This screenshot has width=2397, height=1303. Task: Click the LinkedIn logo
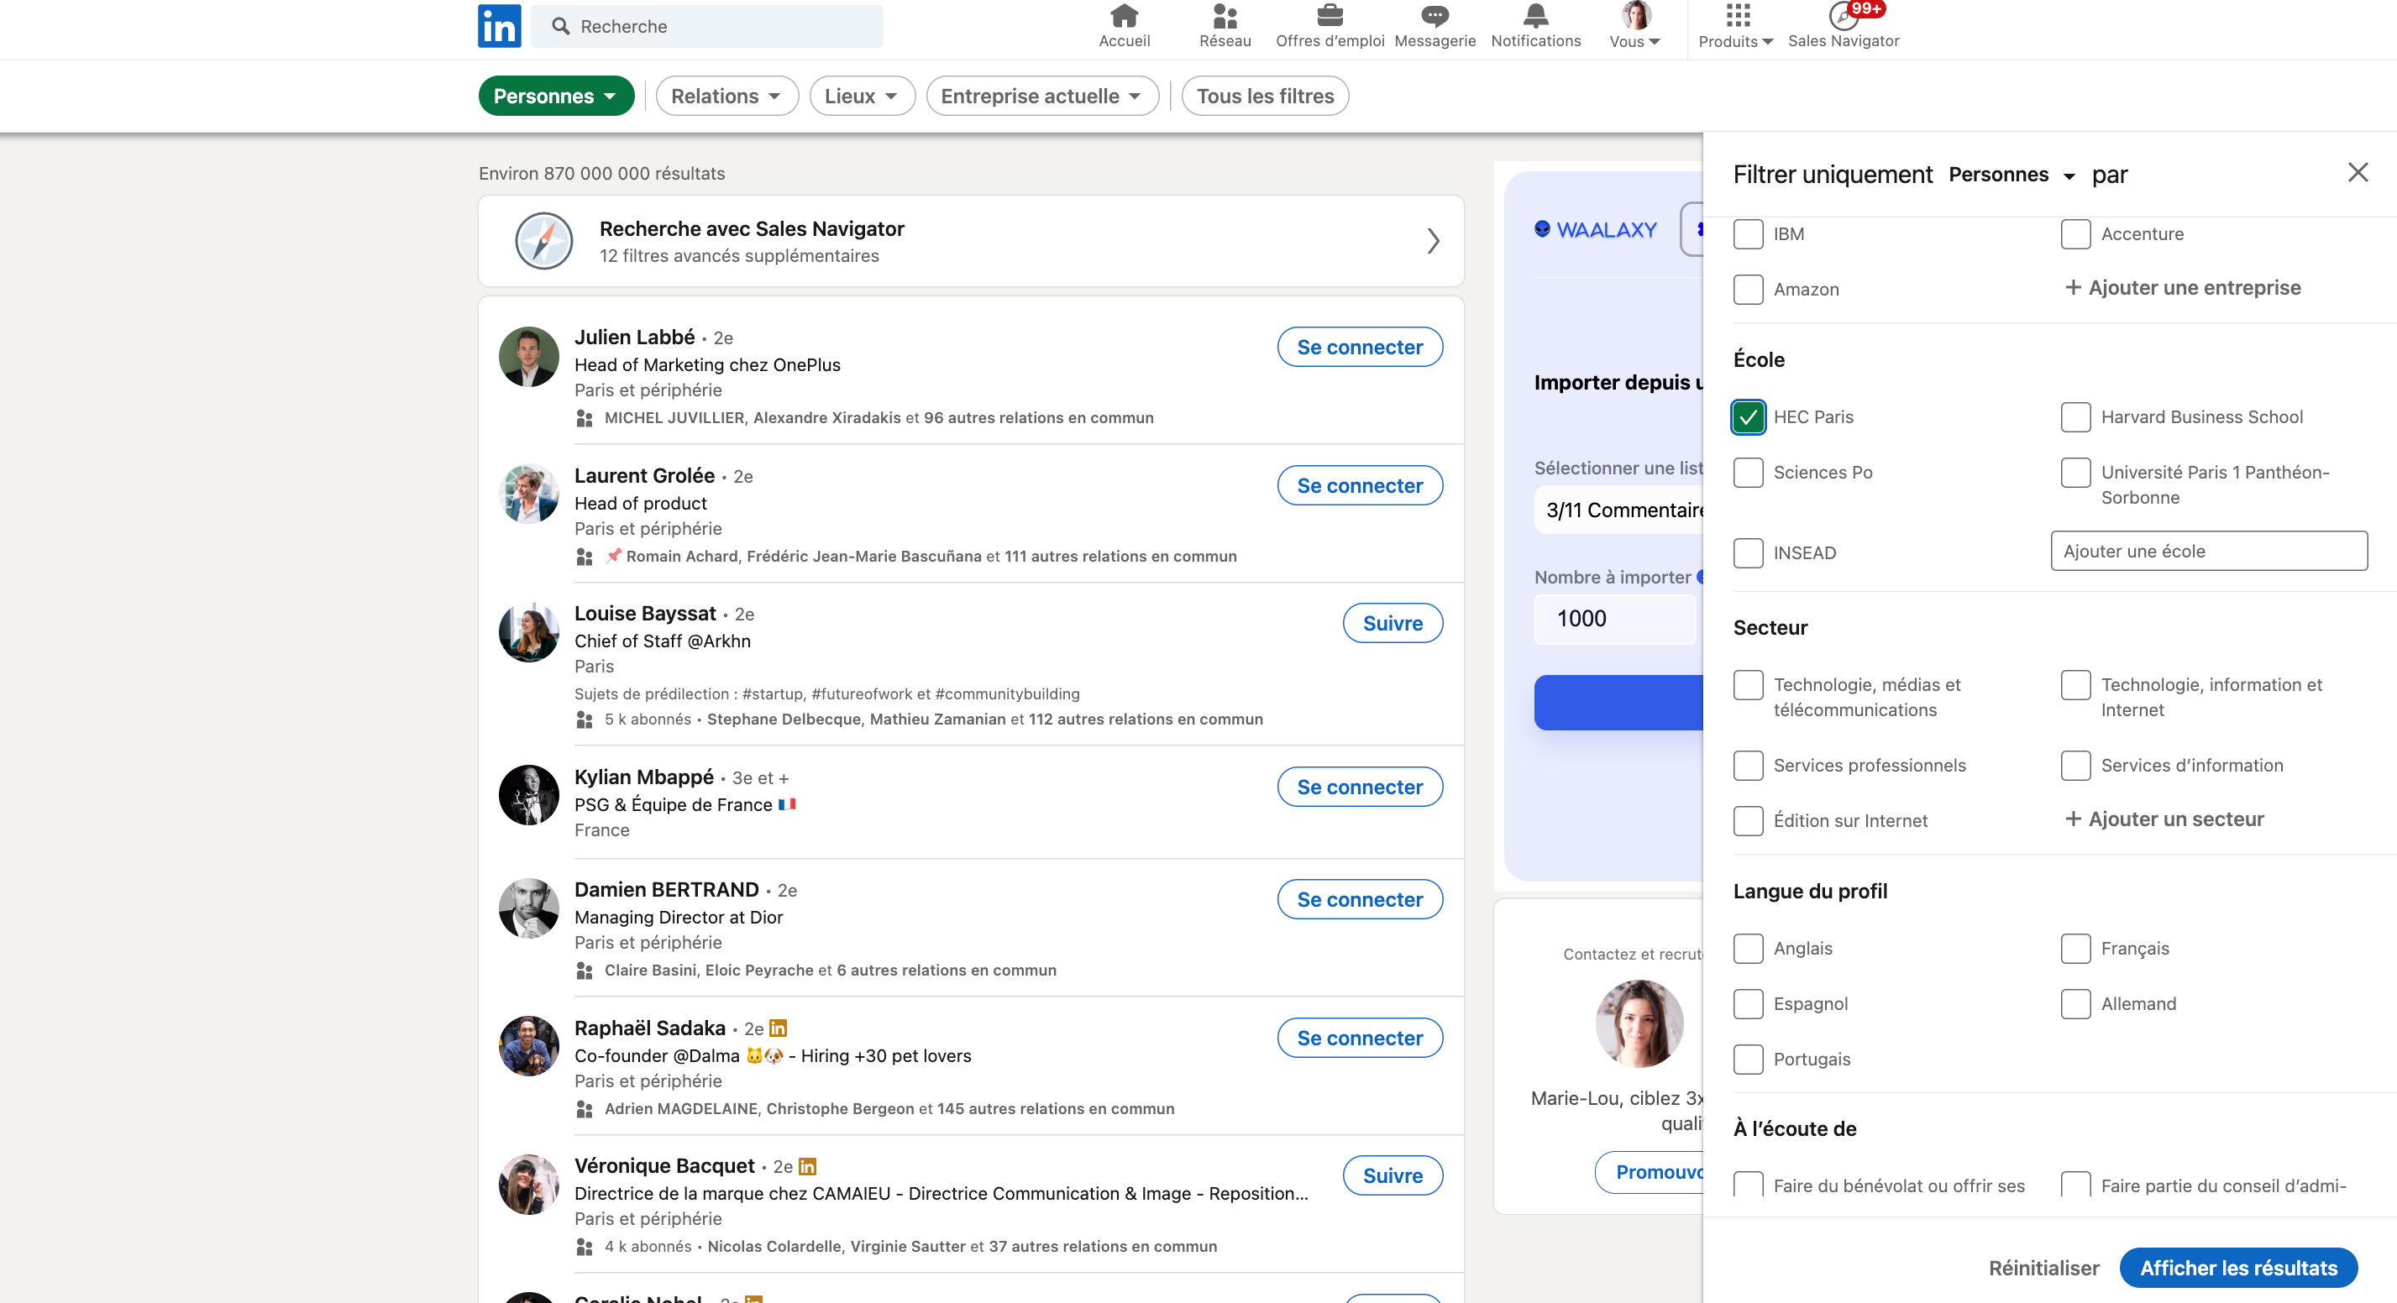click(x=499, y=26)
